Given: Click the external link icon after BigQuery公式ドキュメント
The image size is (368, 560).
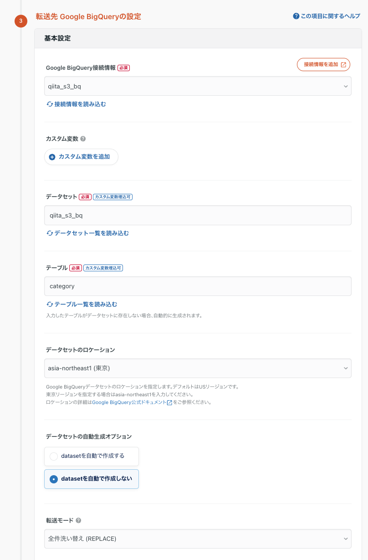Looking at the screenshot, I should [170, 402].
